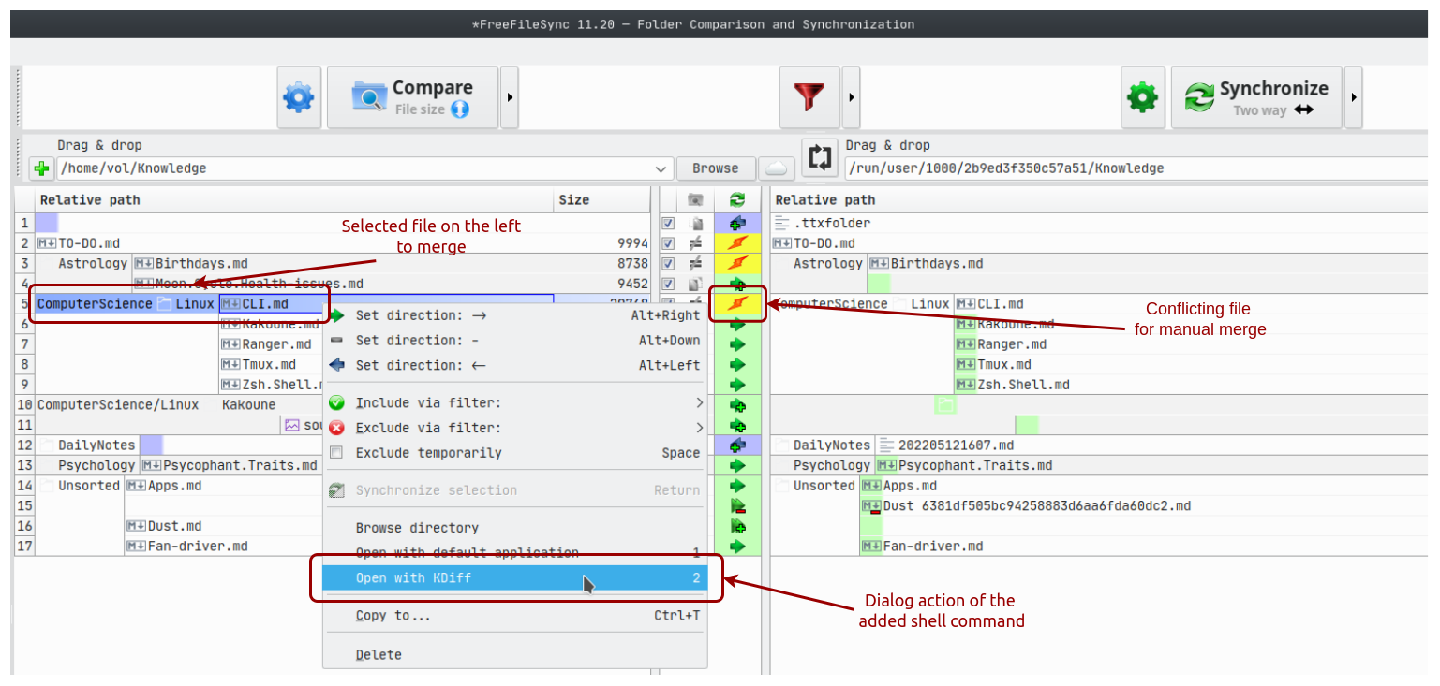The height and width of the screenshot is (686, 1440).
Task: Open synchronization settings via green gear icon
Action: [1143, 97]
